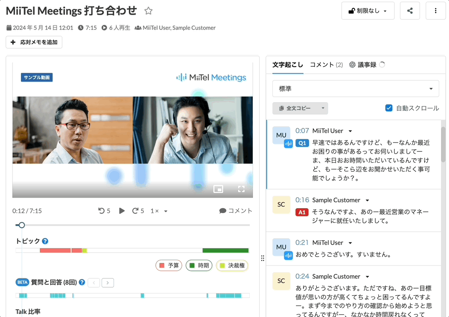Jump to the 0:24 transcript timestamp
449x317 pixels.
302,276
